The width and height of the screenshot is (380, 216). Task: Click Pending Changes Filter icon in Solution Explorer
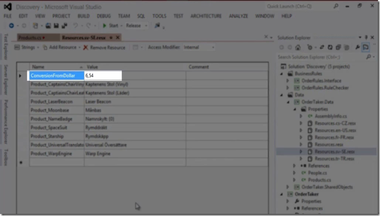point(310,47)
